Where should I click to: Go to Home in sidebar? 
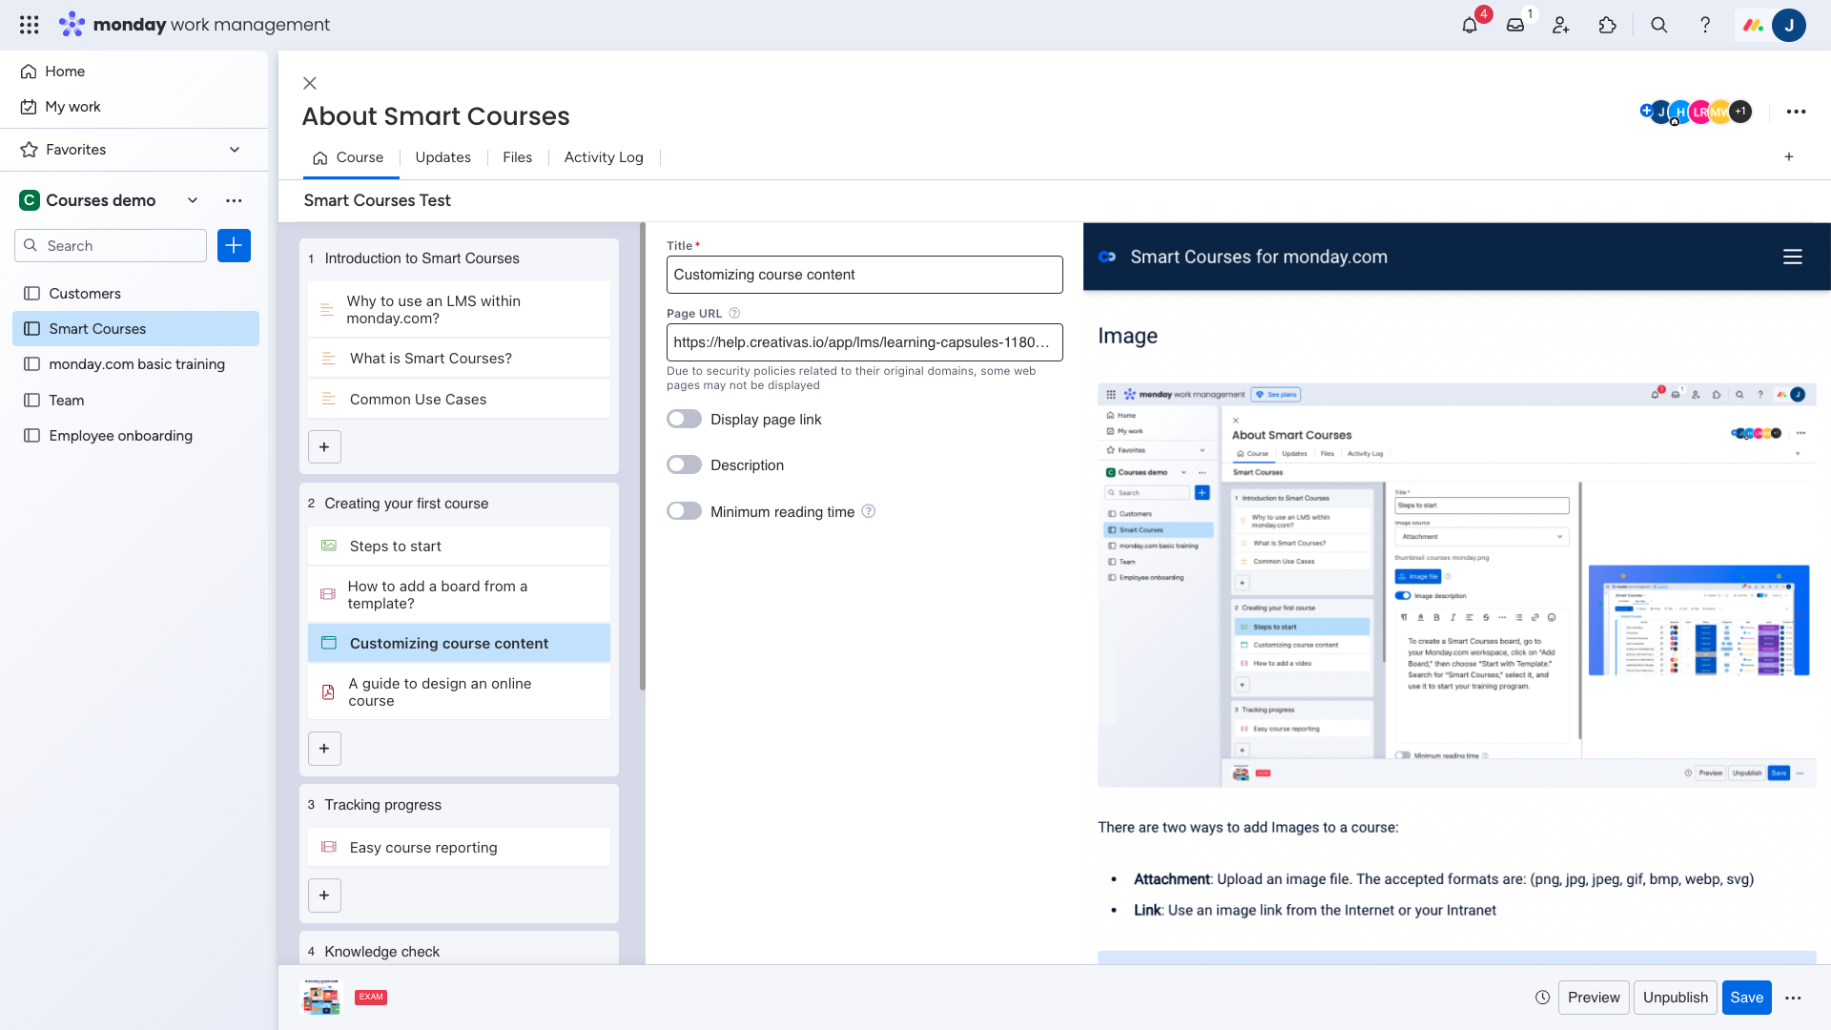[64, 72]
